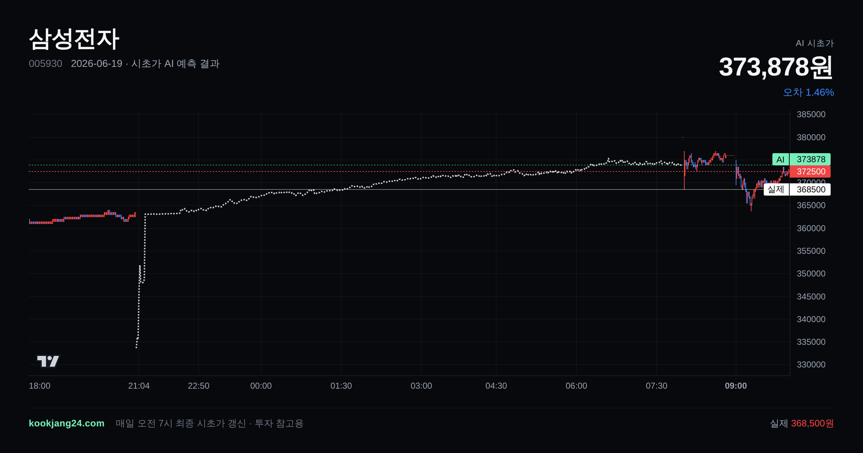Click the 18:00 time axis label
Screen dimensions: 863x453
[x=40, y=386]
